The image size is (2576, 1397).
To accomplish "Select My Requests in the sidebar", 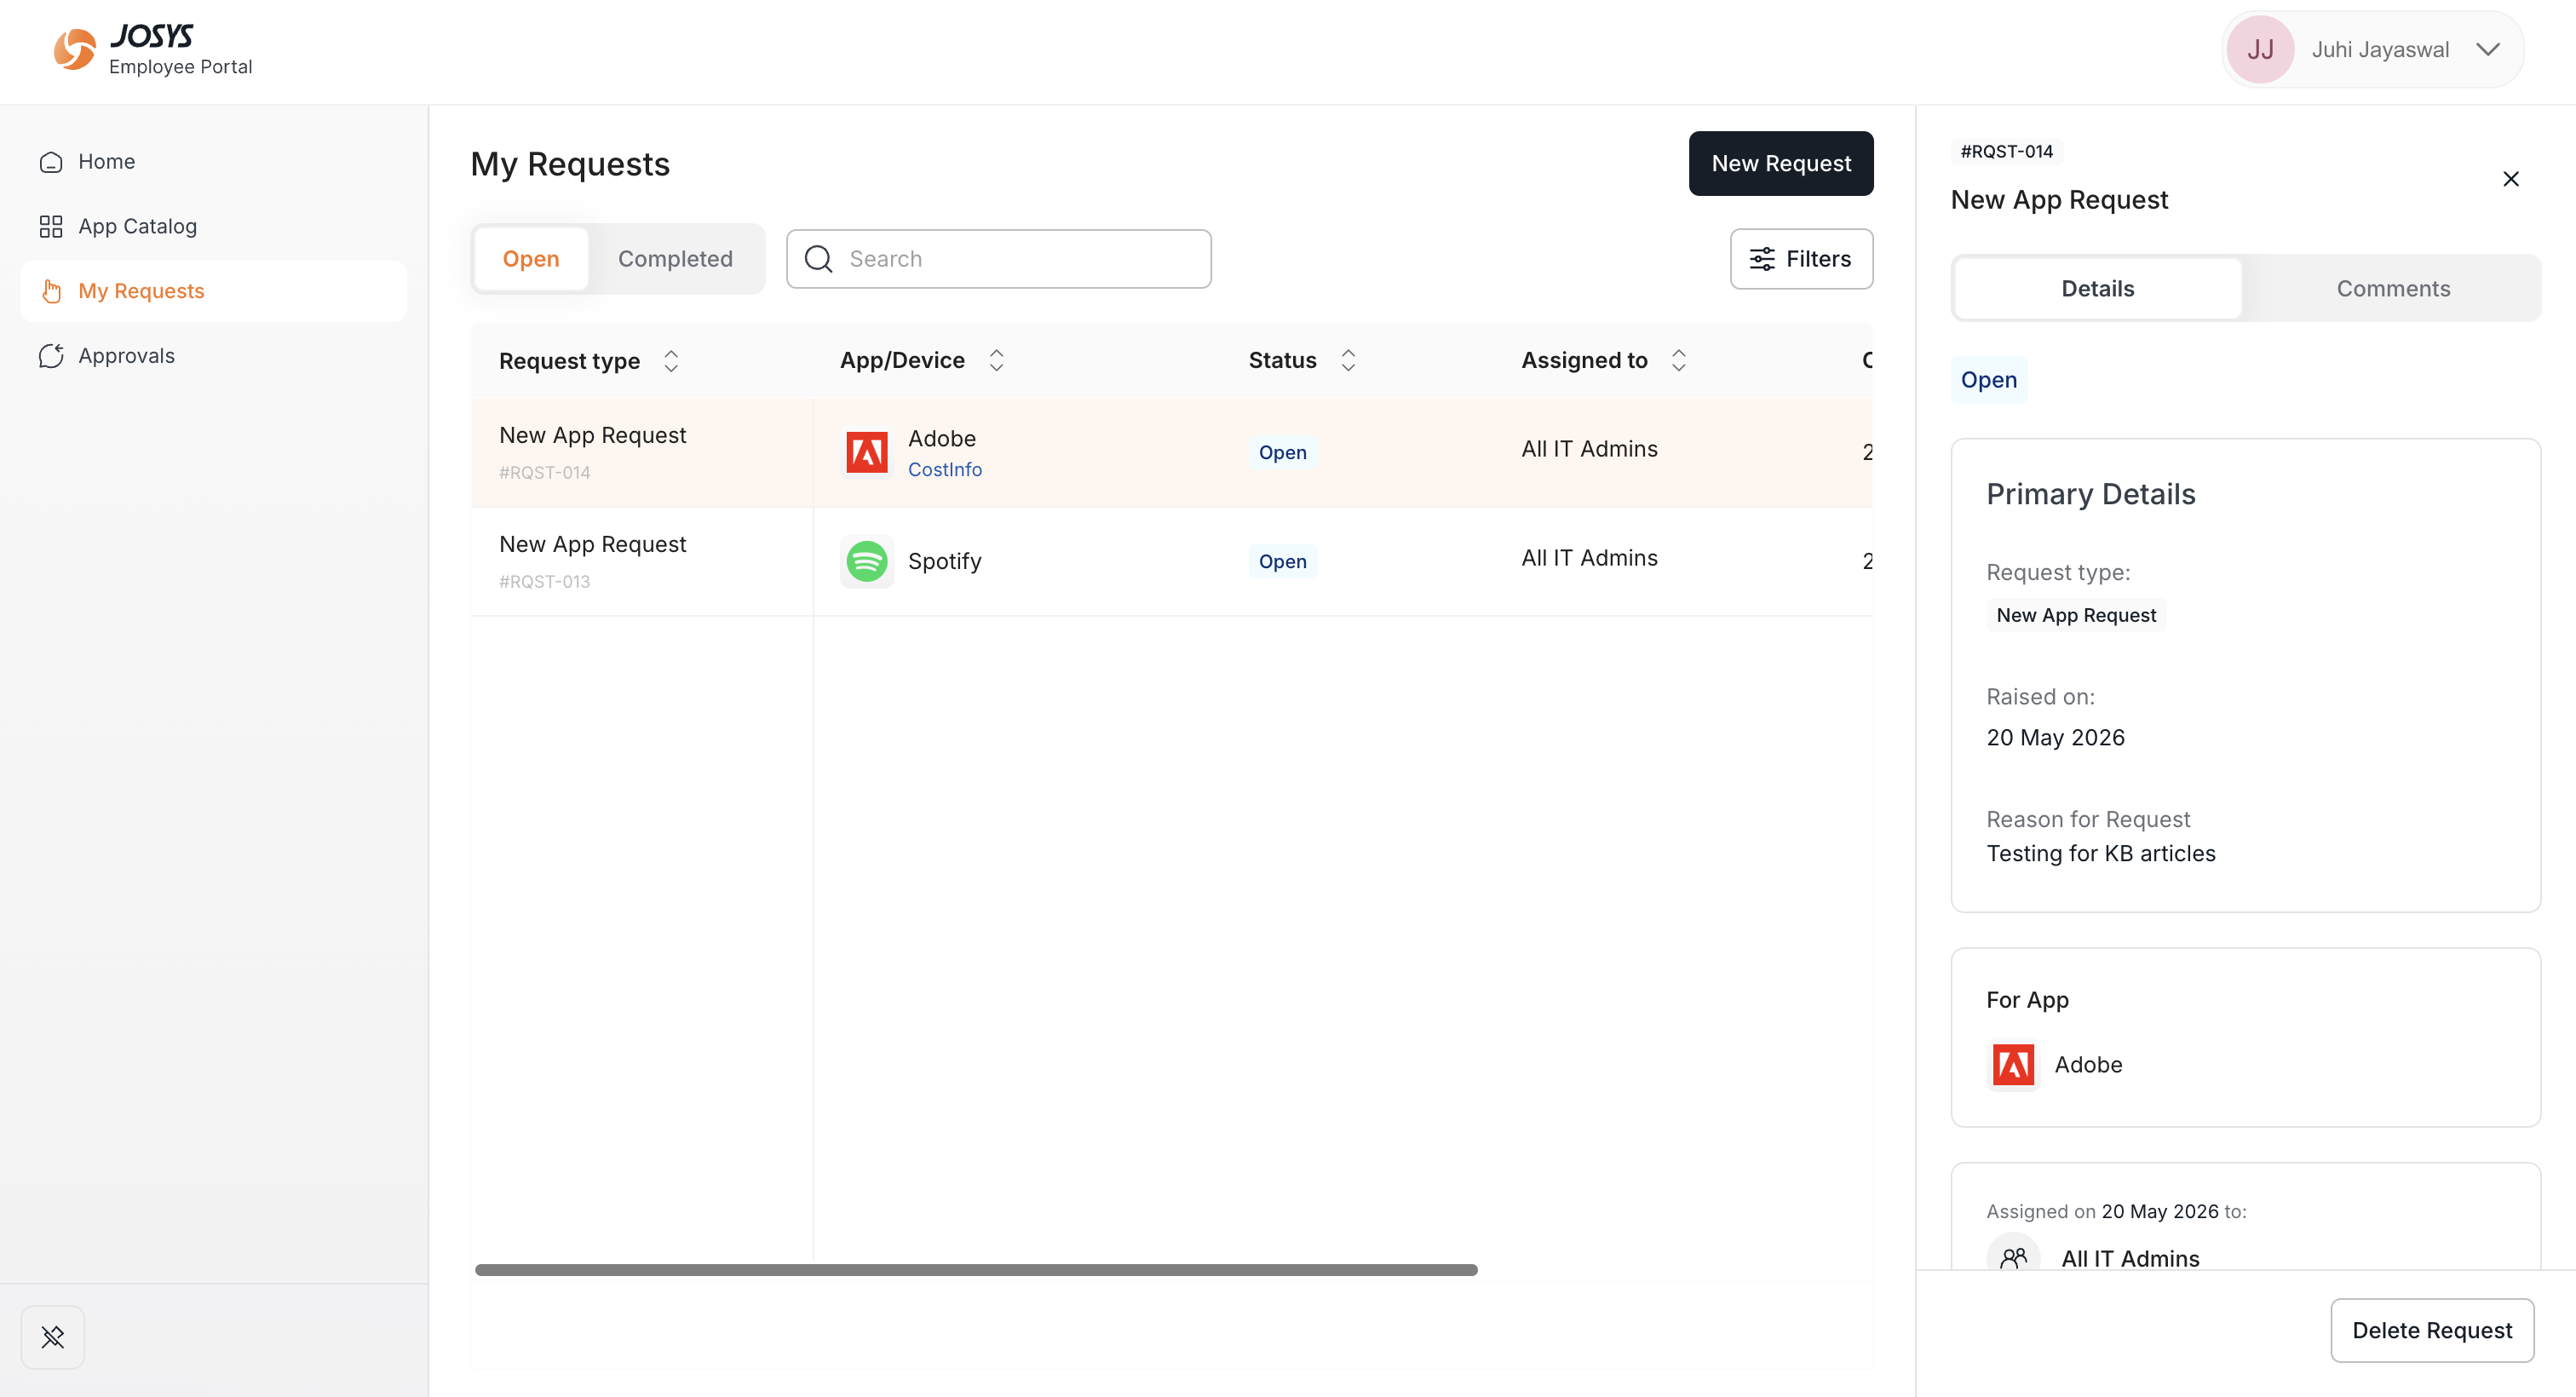I will pyautogui.click(x=213, y=291).
